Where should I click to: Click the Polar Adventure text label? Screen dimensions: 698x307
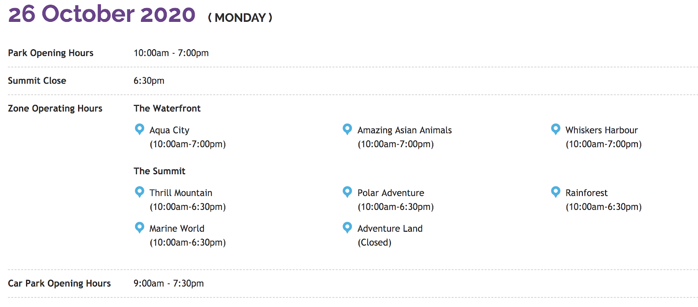390,193
